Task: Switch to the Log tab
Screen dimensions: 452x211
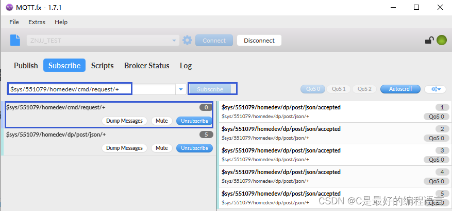Action: (x=186, y=65)
